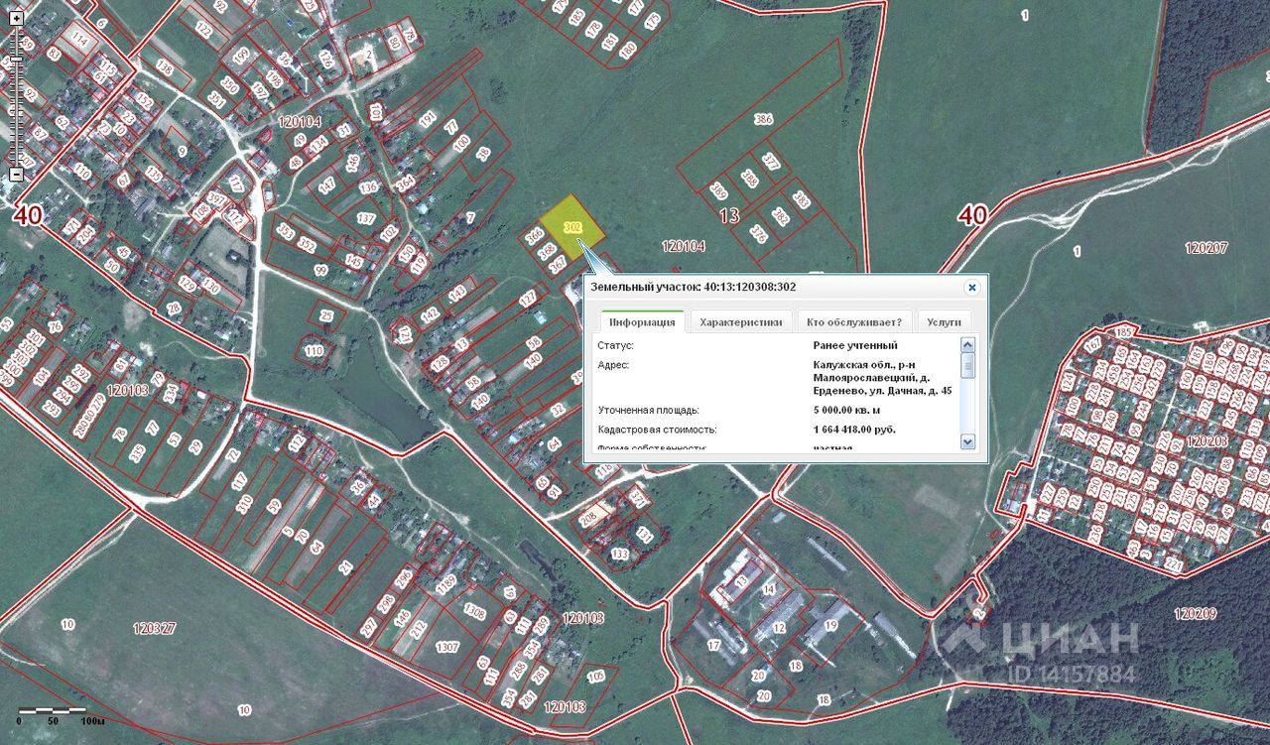The height and width of the screenshot is (745, 1270).
Task: Click cadastral block label 120207
Action: 1206,248
